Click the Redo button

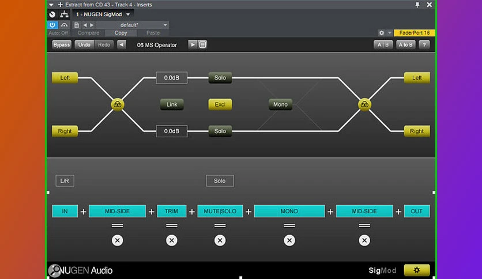click(x=104, y=45)
